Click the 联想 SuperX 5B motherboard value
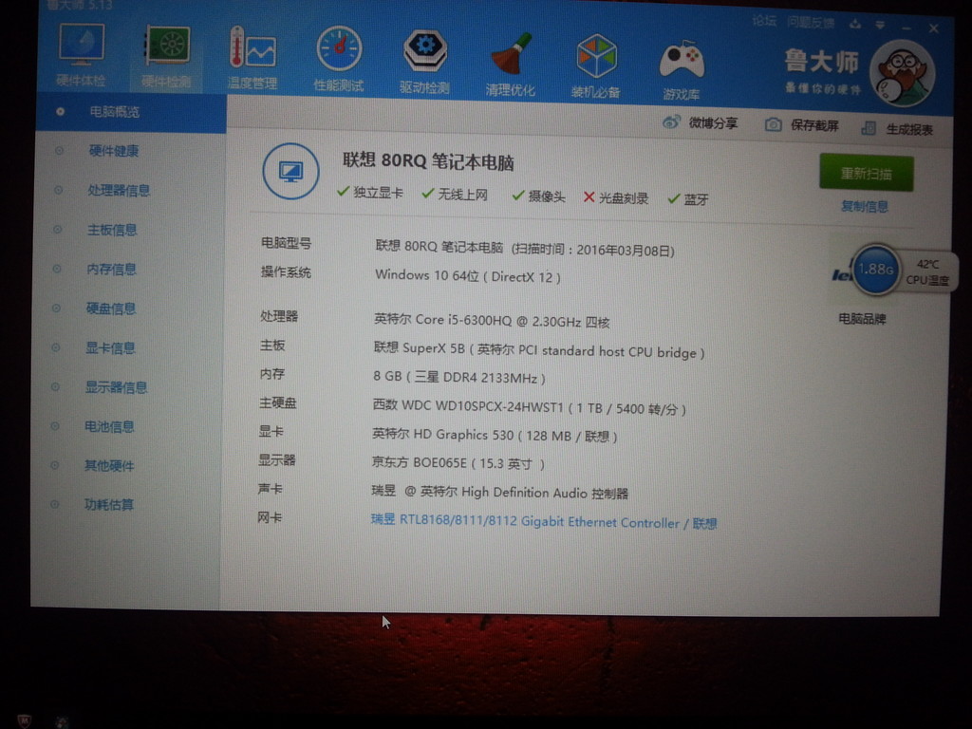 pyautogui.click(x=539, y=350)
